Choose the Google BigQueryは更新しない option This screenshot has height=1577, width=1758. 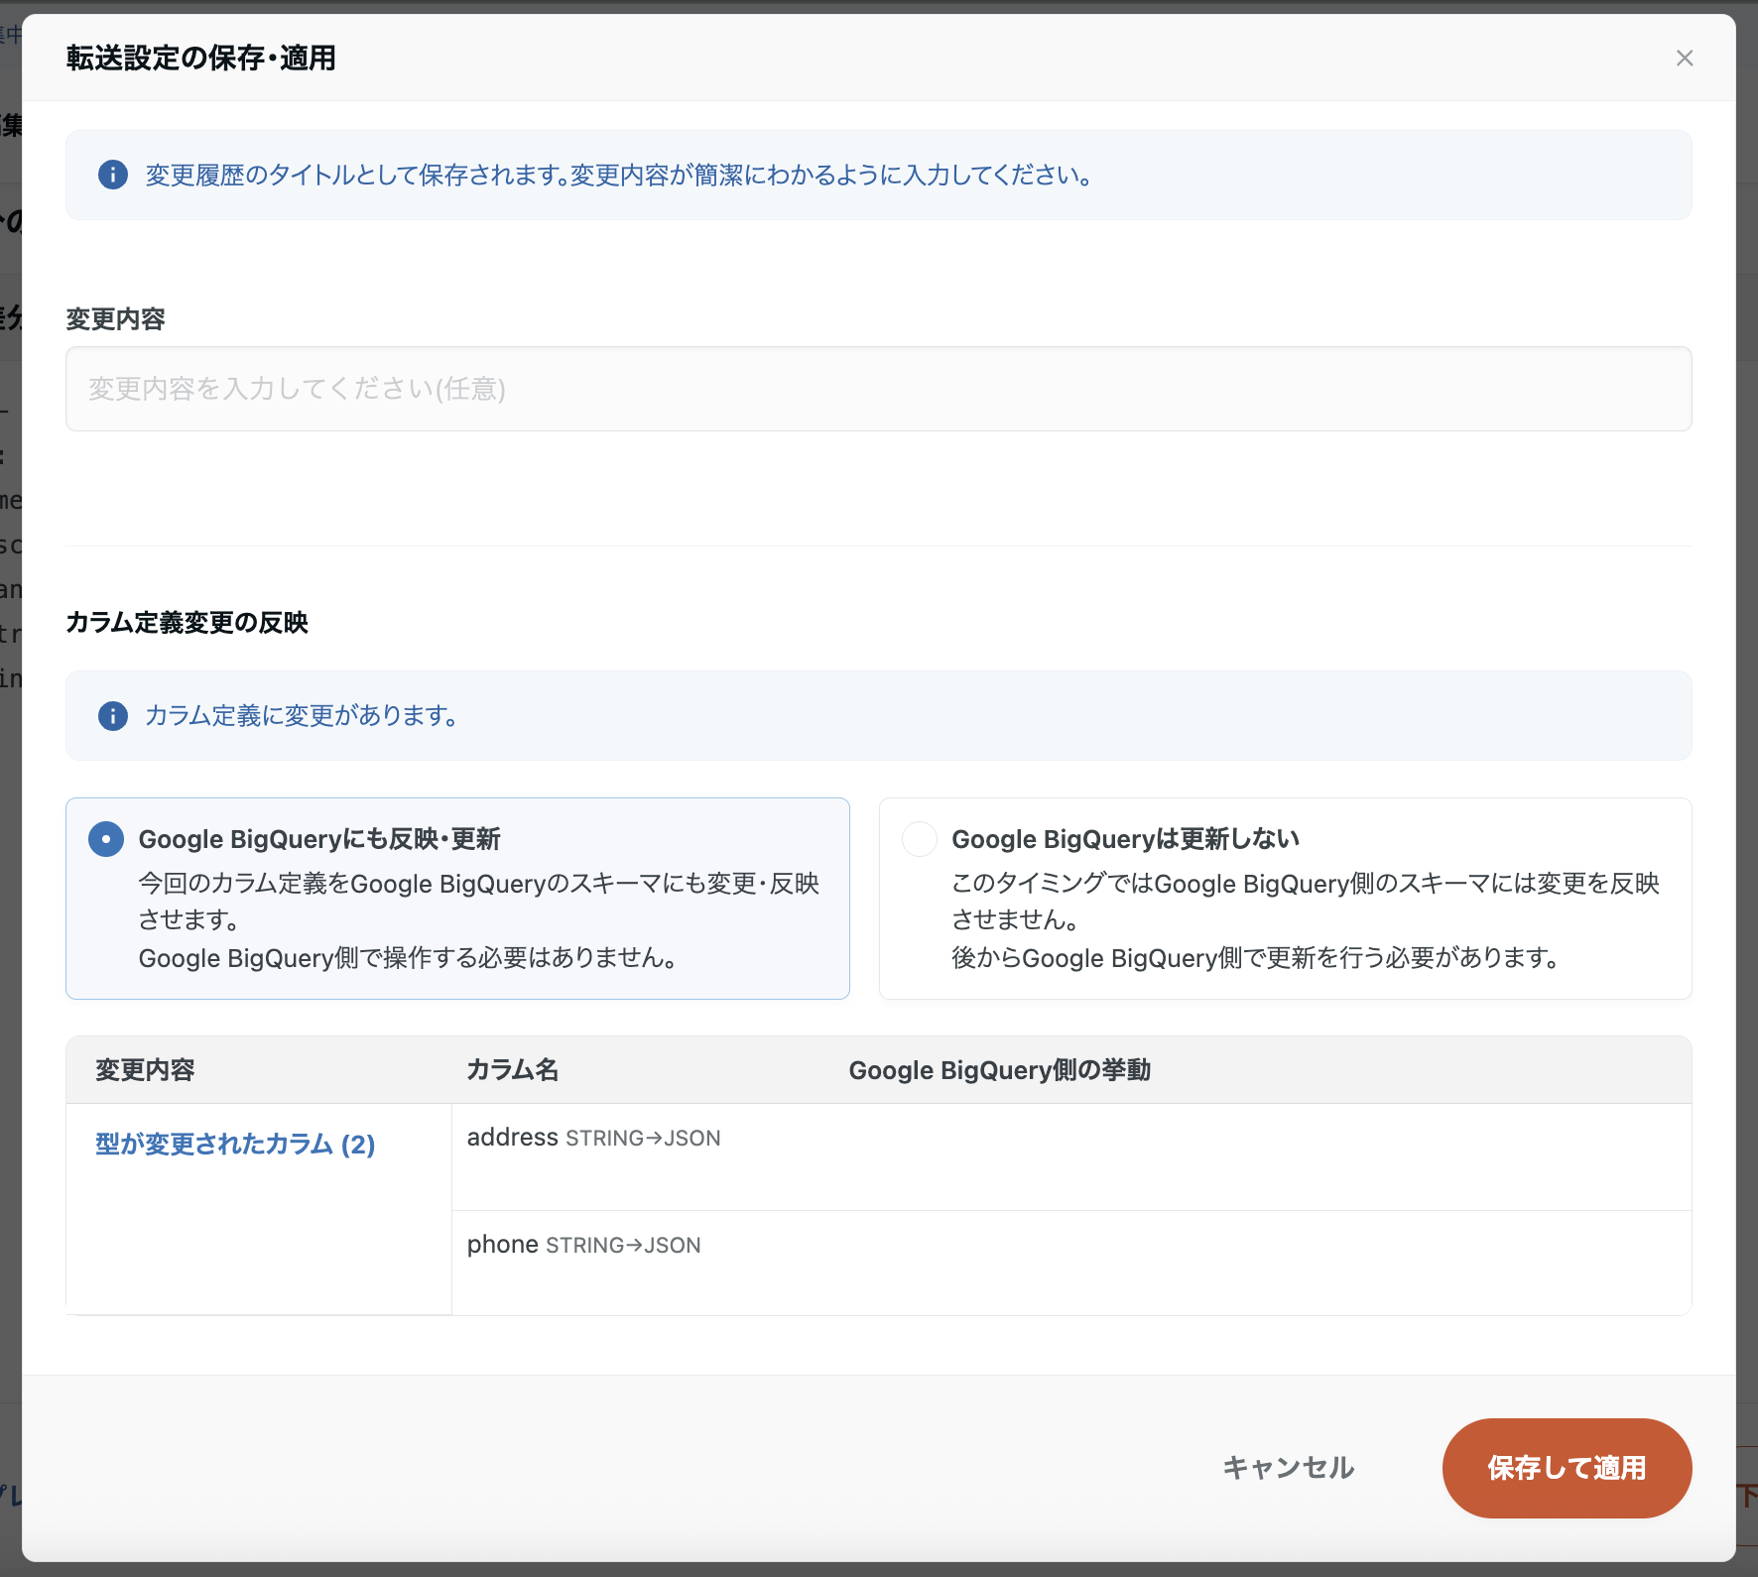click(919, 838)
